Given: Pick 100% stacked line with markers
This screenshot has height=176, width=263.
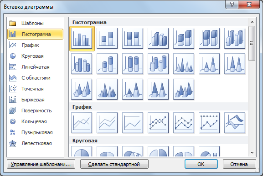Looking at the screenshot, I should click(x=209, y=123).
